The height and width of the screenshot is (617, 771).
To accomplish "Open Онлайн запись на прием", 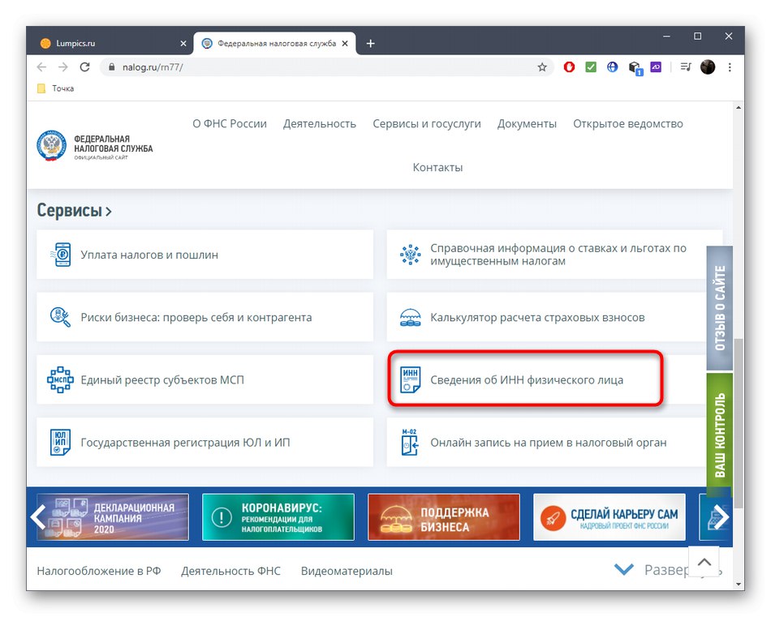I will click(x=547, y=442).
